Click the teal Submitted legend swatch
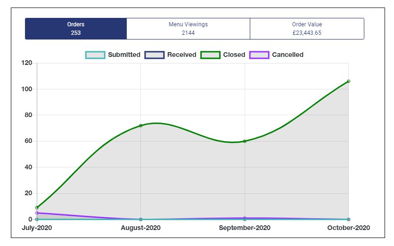 coord(95,55)
